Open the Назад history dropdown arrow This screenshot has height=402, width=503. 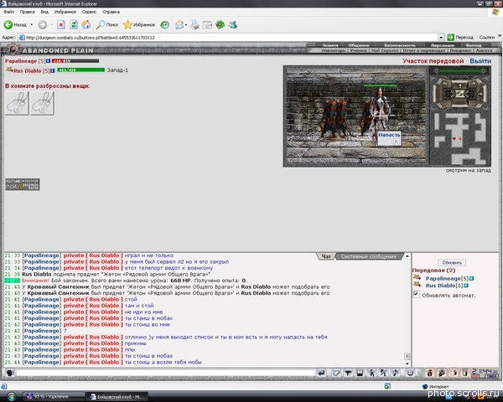(32, 24)
